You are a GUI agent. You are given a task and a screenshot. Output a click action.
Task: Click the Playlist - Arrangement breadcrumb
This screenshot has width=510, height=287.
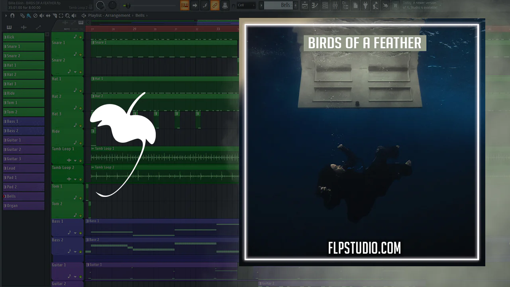click(x=109, y=16)
